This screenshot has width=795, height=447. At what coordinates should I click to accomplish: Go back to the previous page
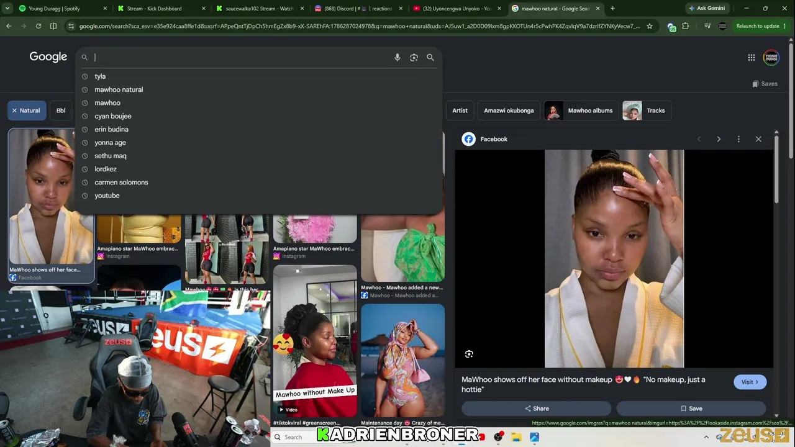coord(9,26)
